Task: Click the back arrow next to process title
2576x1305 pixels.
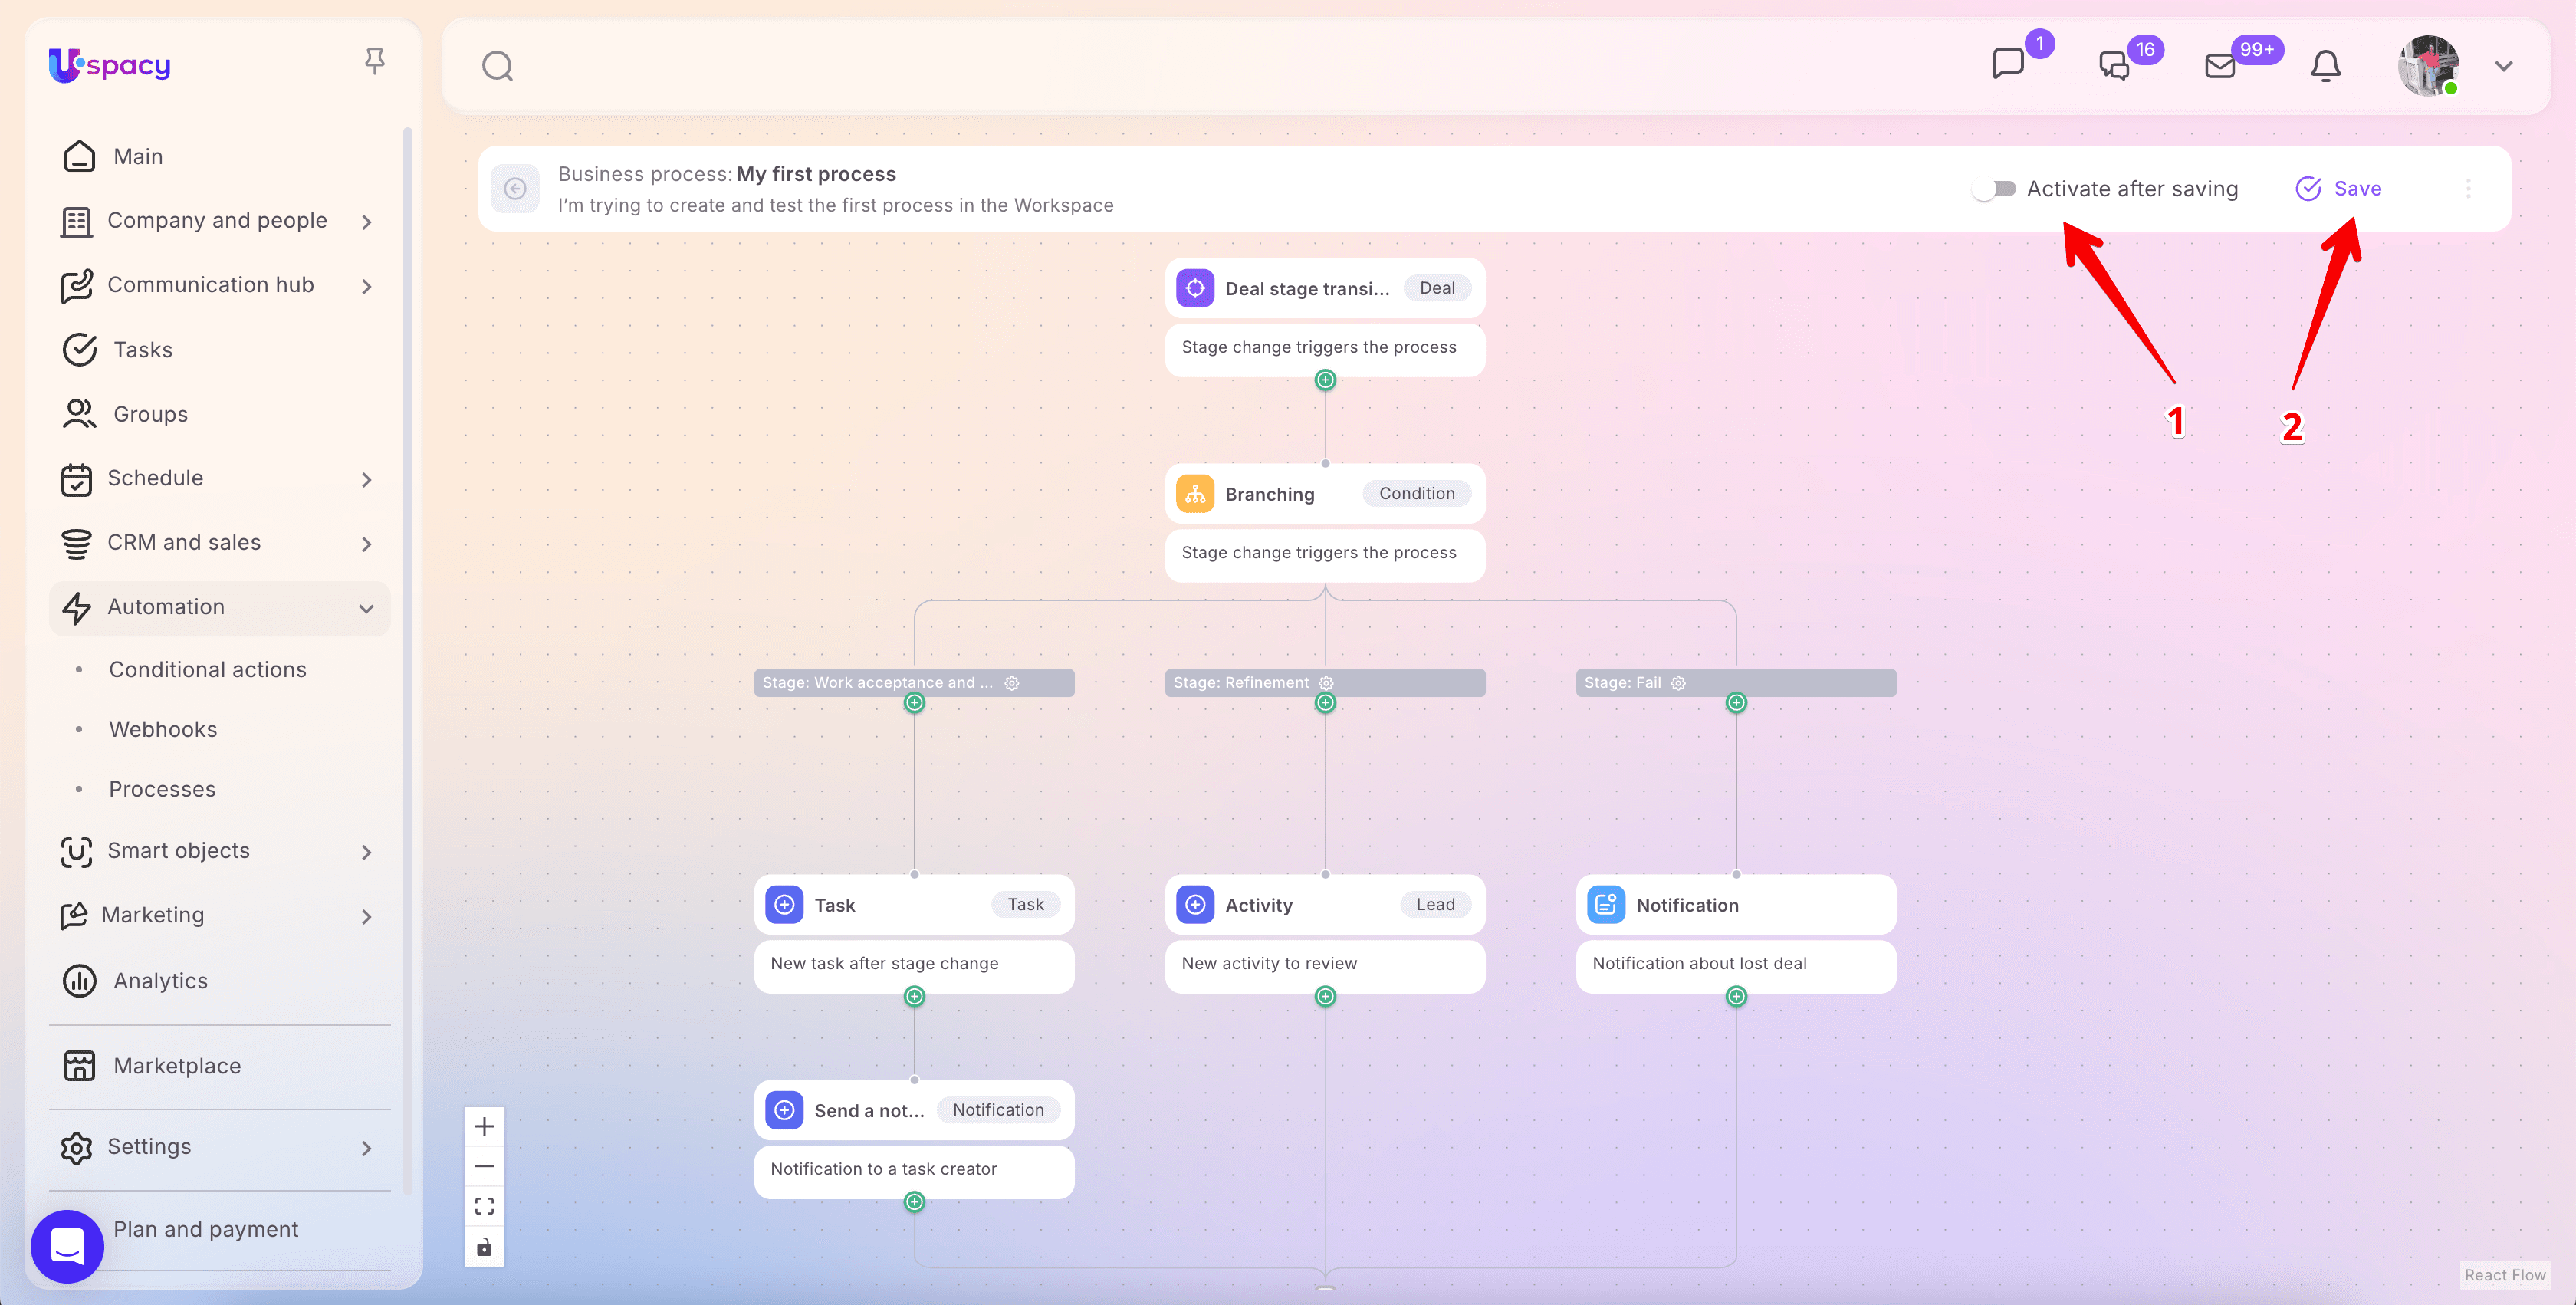Action: point(515,188)
